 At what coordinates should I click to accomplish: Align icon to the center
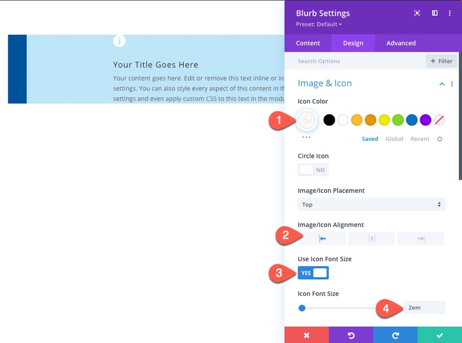(x=372, y=238)
